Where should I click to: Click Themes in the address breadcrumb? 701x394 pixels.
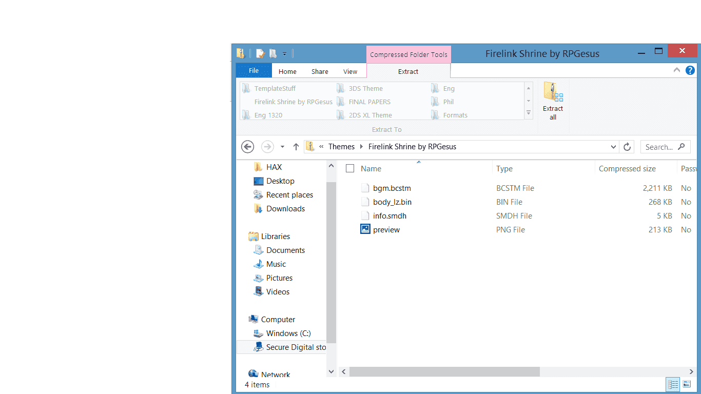click(x=341, y=147)
